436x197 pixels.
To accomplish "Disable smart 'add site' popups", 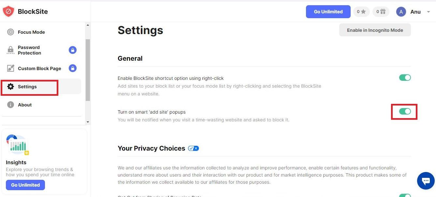I will coord(405,111).
